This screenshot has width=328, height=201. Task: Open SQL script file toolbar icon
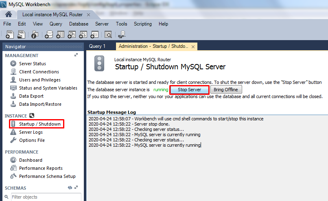point(21,34)
